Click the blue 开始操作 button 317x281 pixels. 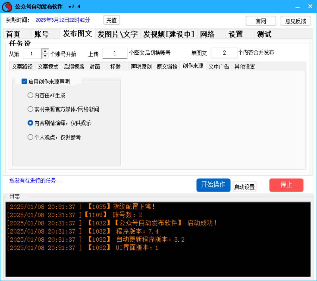click(213, 185)
